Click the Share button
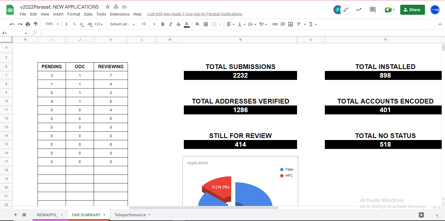The width and height of the screenshot is (445, 221). pos(412,10)
